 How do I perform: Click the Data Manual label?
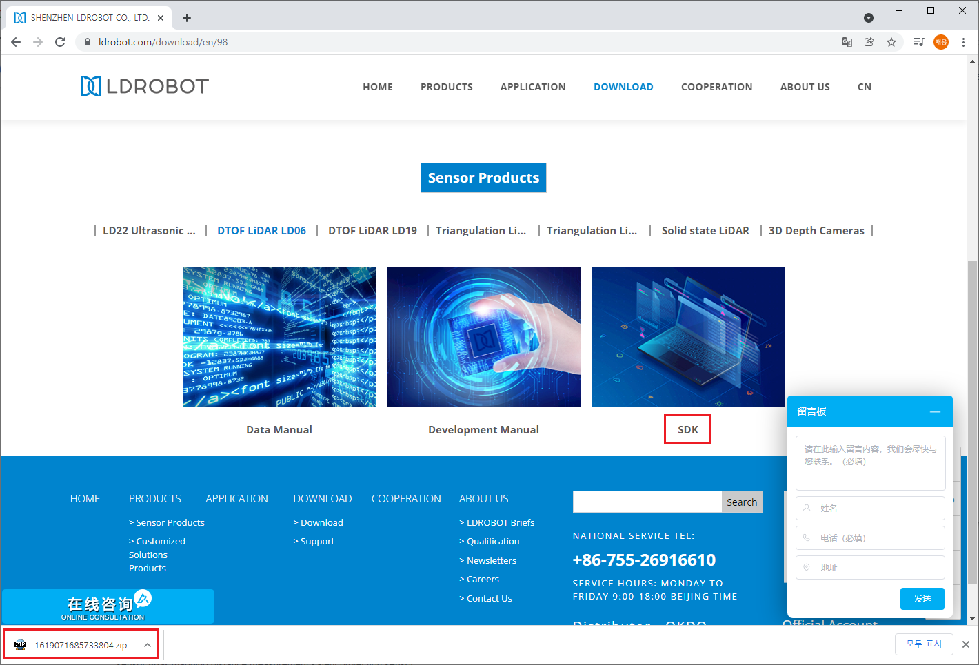click(279, 429)
